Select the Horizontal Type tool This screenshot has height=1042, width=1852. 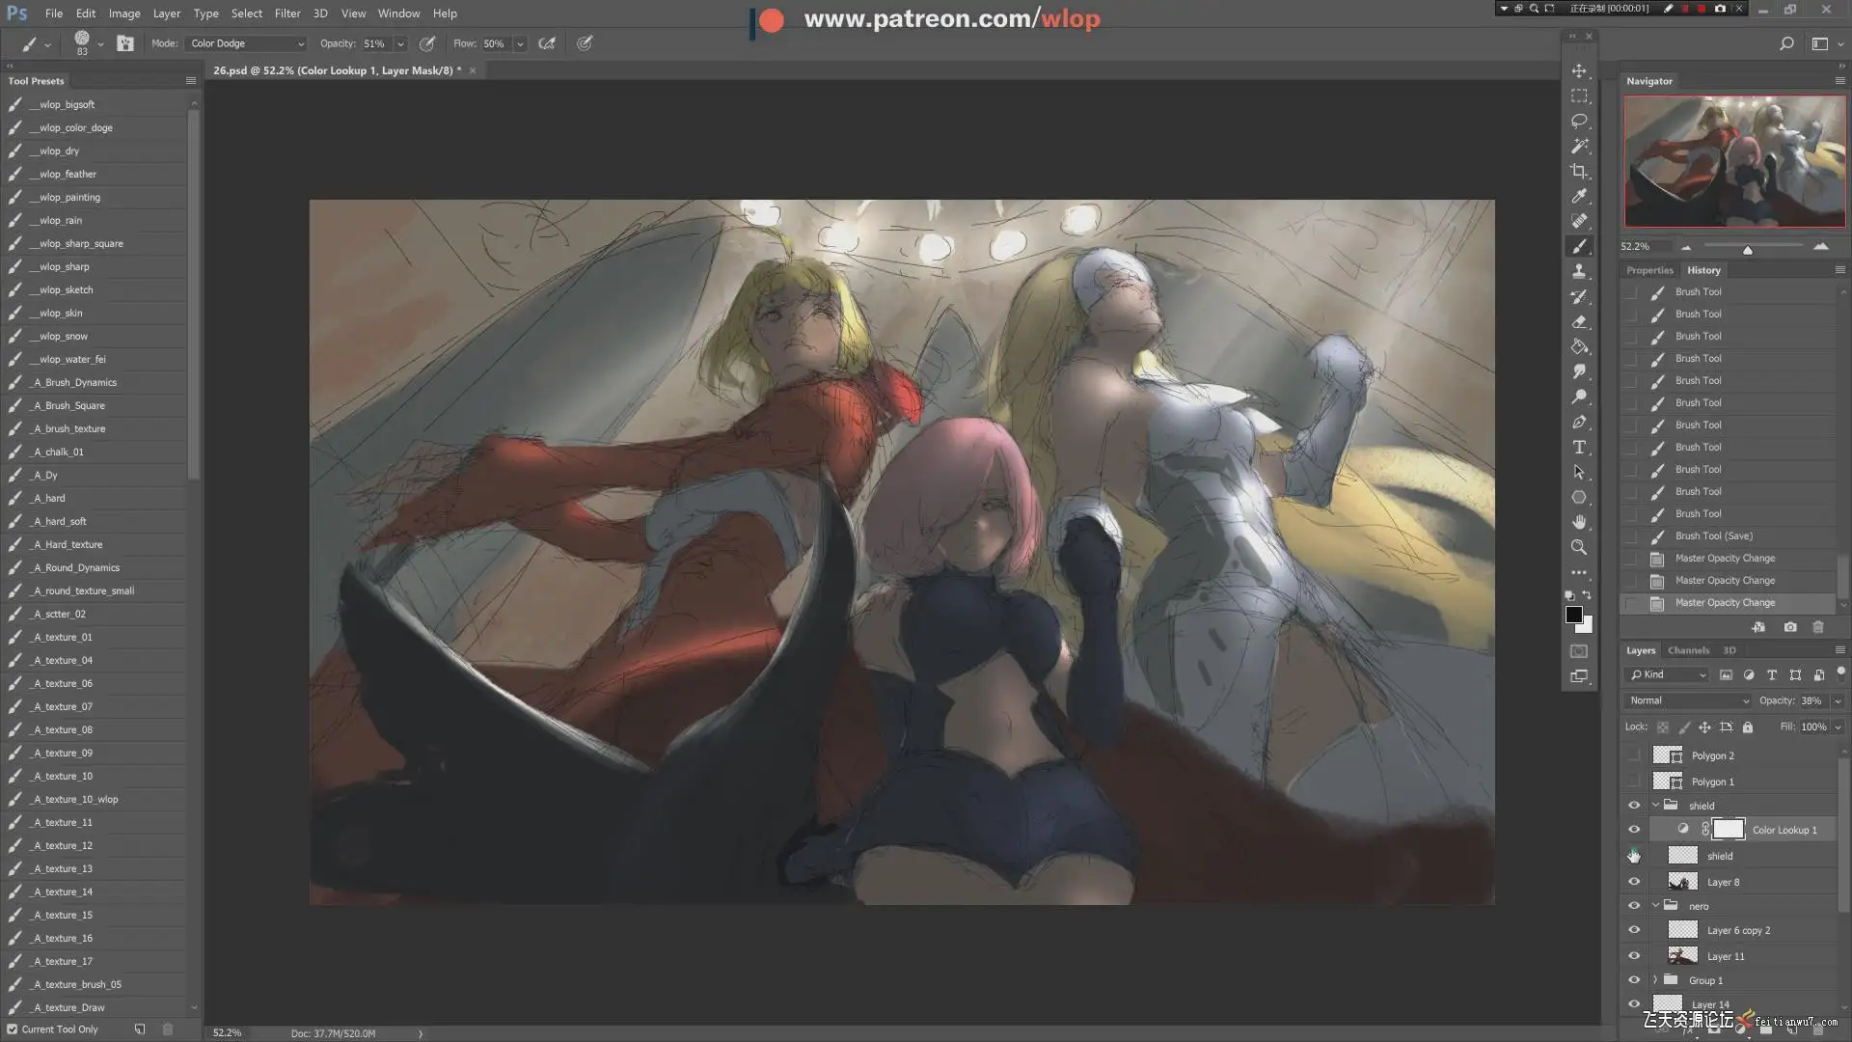click(x=1579, y=448)
